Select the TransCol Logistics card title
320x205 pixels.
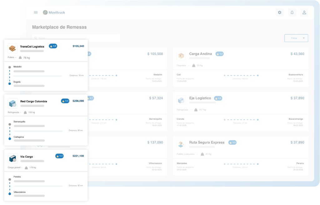click(x=32, y=47)
